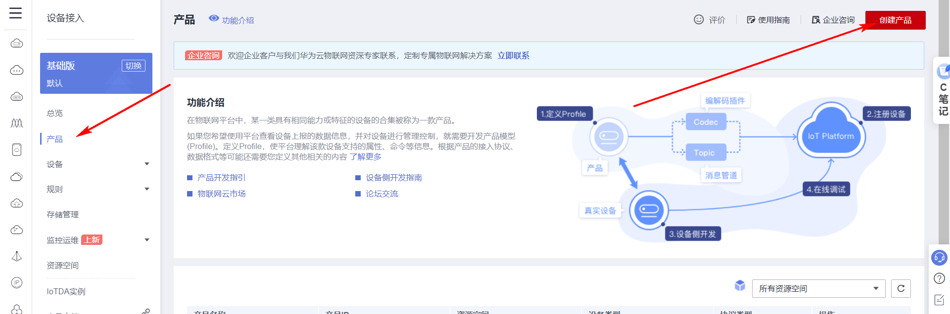Open 资源空间 in the sidebar
Image resolution: width=950 pixels, height=314 pixels.
click(x=62, y=265)
